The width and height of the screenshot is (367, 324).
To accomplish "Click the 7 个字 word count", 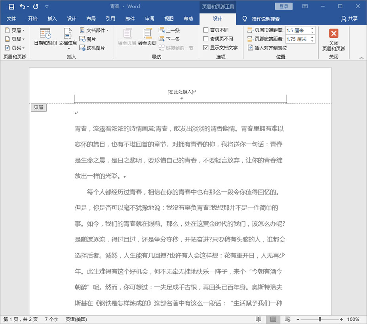I will tap(51, 319).
